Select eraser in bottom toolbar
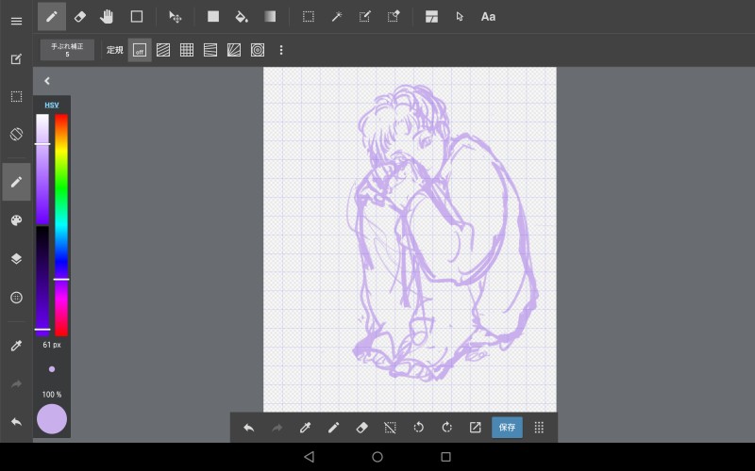755x471 pixels. click(x=361, y=428)
